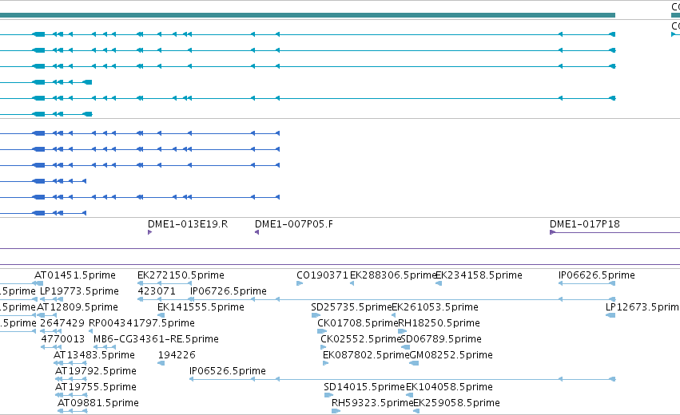This screenshot has width=680, height=415.
Task: Select the AT01451.5prime EST label
Action: click(75, 275)
